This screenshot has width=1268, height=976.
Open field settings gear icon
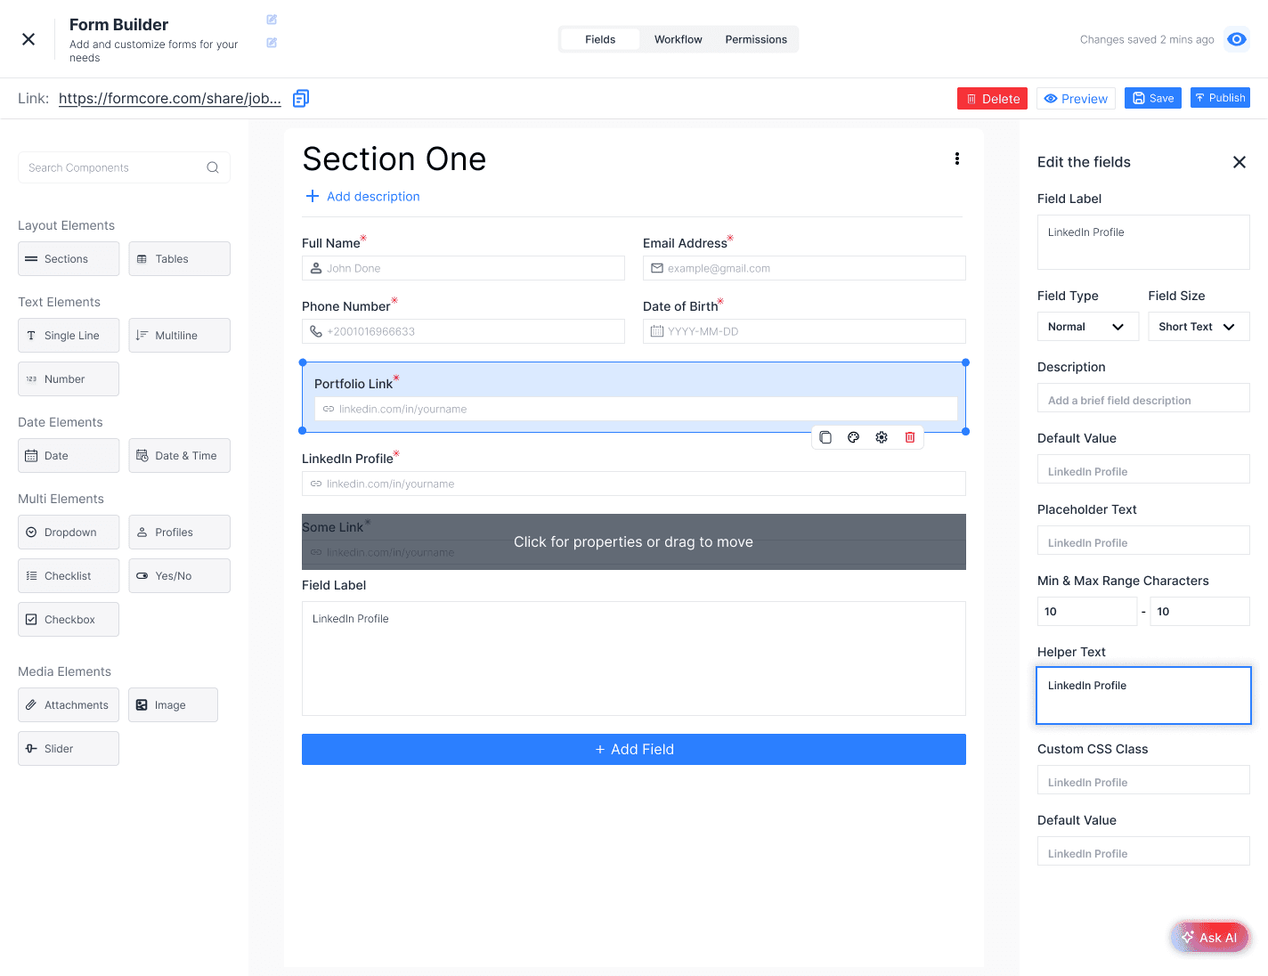[882, 437]
